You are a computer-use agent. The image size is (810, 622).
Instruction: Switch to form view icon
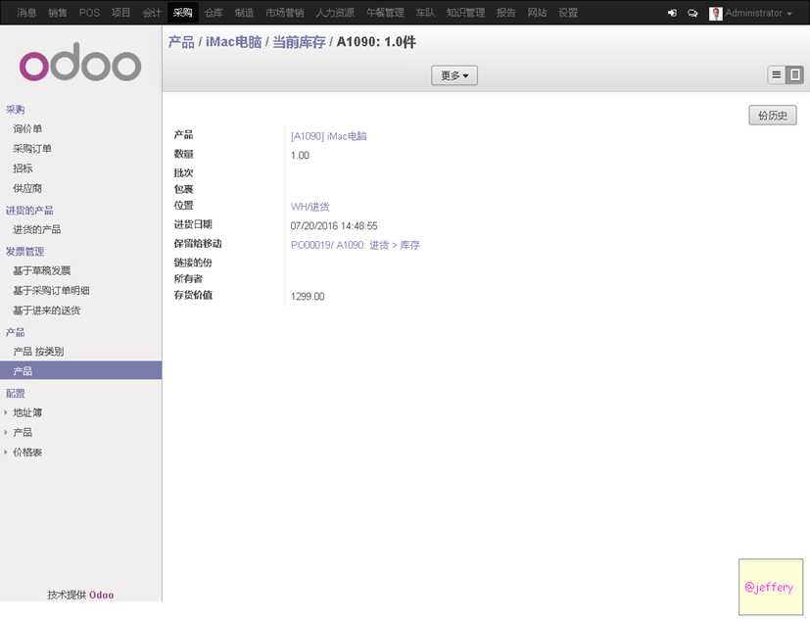(794, 74)
